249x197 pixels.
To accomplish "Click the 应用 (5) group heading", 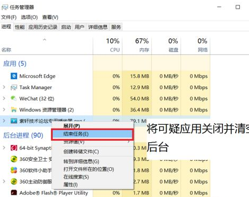I will tap(15, 64).
